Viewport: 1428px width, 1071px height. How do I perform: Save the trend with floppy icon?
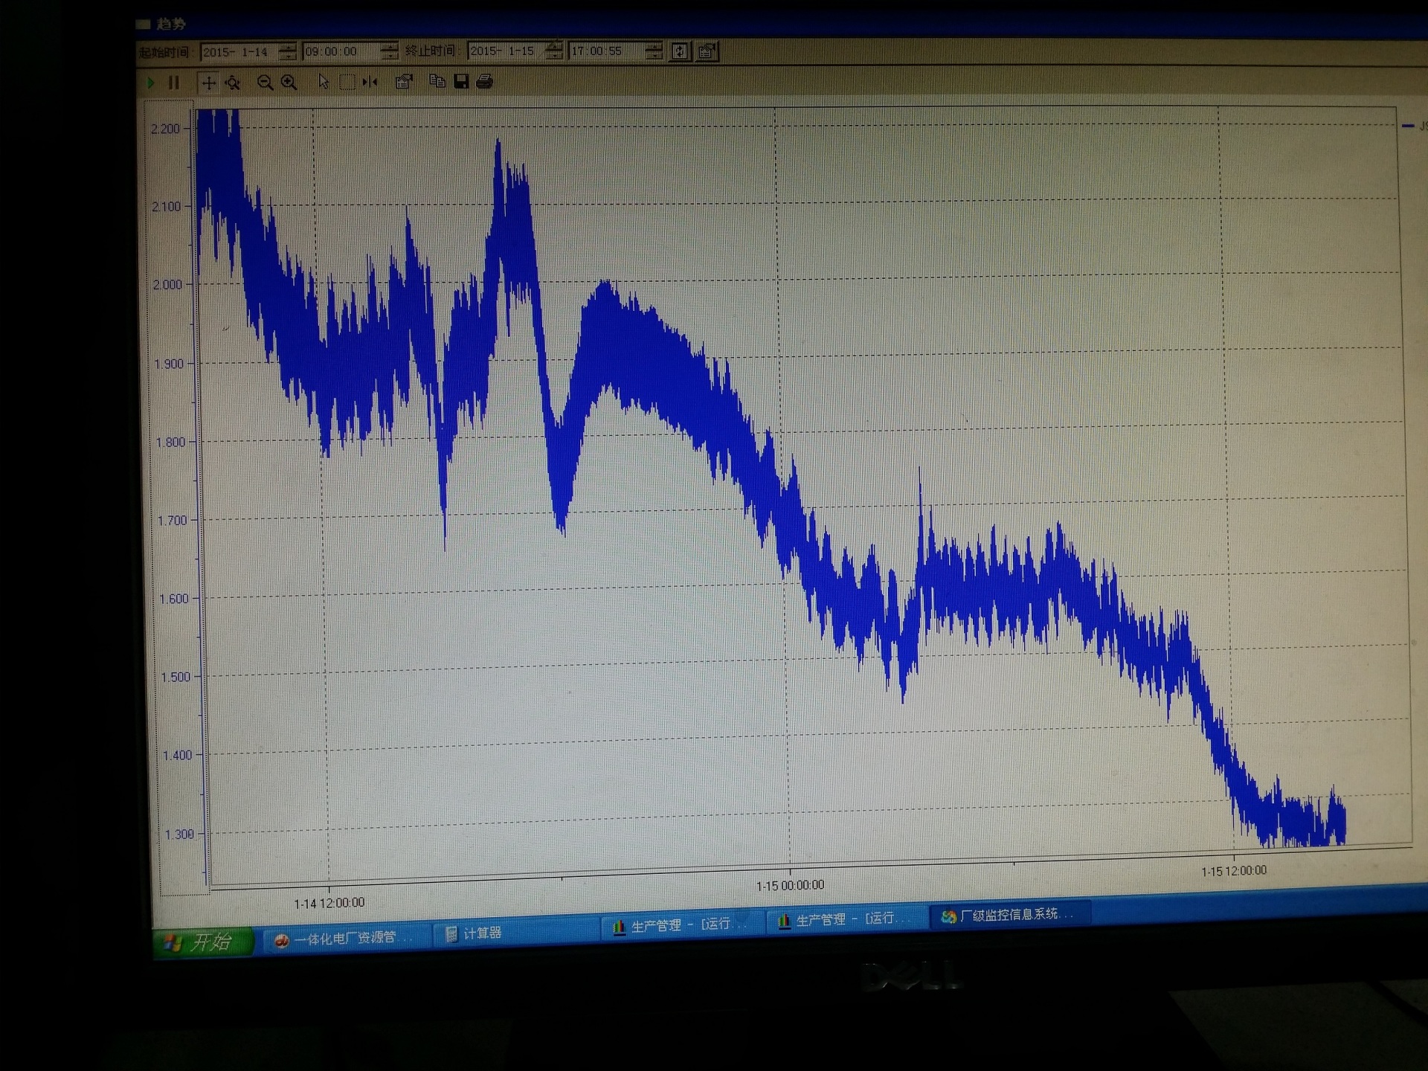coord(461,81)
